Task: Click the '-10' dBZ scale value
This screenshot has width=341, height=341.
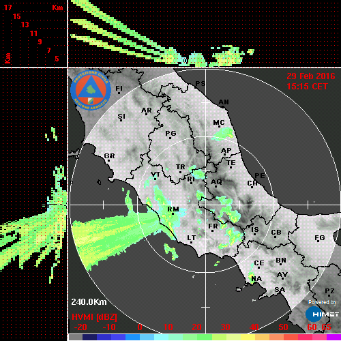Action: [x=109, y=327]
